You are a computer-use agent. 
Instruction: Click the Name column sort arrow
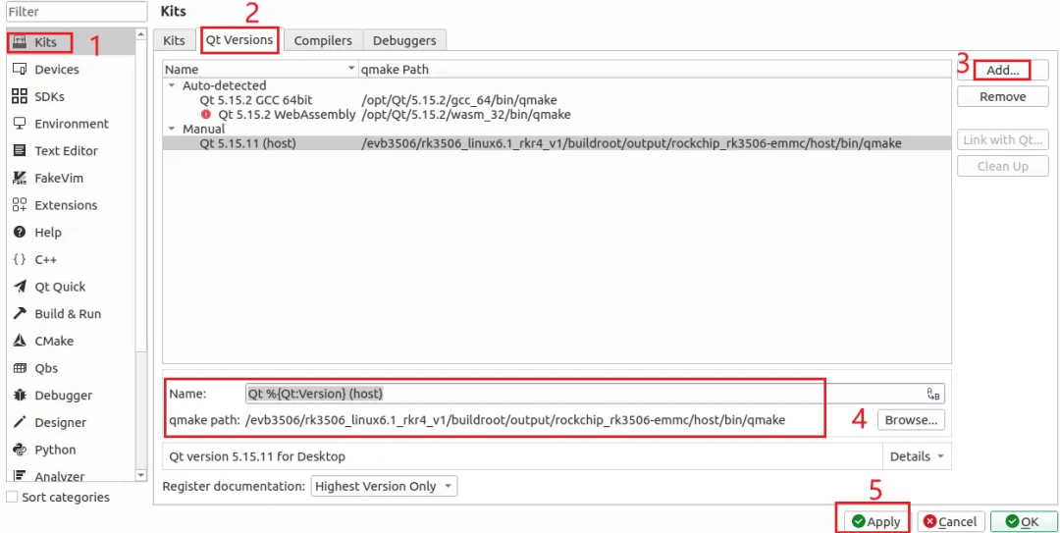click(x=350, y=69)
